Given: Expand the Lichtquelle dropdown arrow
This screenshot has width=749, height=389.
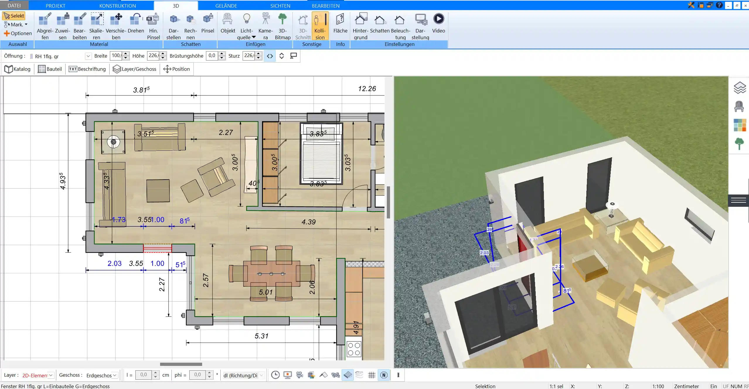Looking at the screenshot, I should tap(254, 37).
